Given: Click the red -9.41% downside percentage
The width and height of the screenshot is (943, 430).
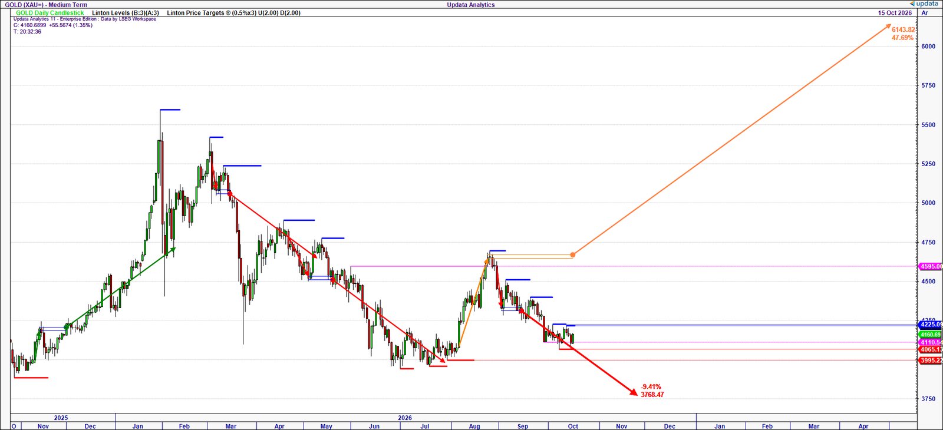Looking at the screenshot, I should point(651,387).
